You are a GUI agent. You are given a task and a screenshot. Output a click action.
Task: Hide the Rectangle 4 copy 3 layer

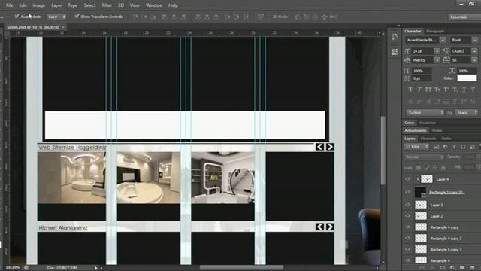click(407, 238)
